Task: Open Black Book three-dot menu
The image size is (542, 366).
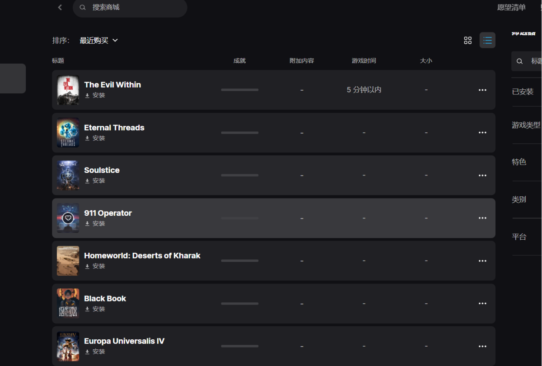Action: point(482,304)
